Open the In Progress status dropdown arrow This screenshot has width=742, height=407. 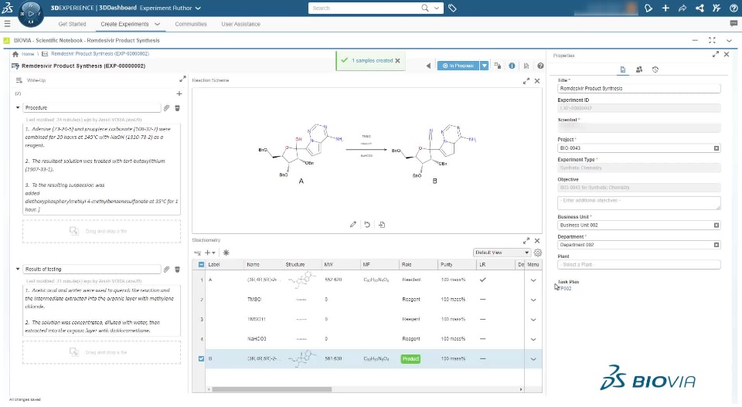(x=484, y=66)
